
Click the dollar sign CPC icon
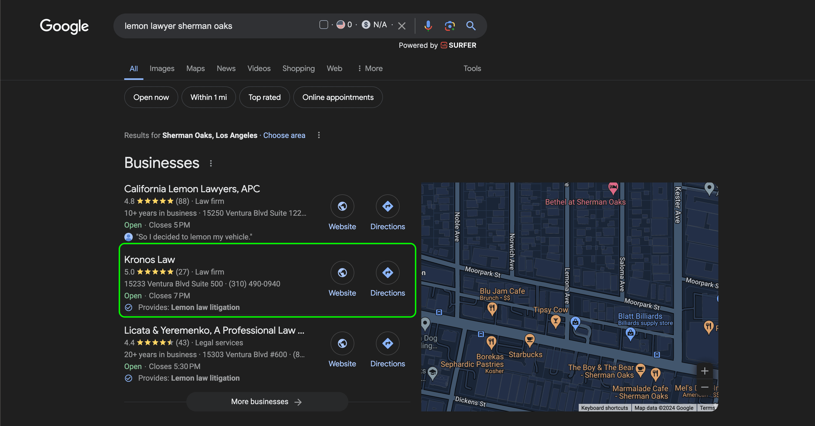(x=366, y=25)
